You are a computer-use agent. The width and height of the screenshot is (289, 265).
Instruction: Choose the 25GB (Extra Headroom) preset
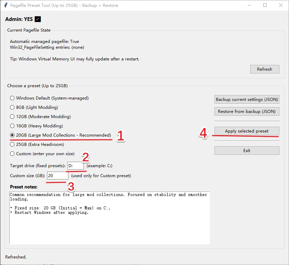[37, 145]
